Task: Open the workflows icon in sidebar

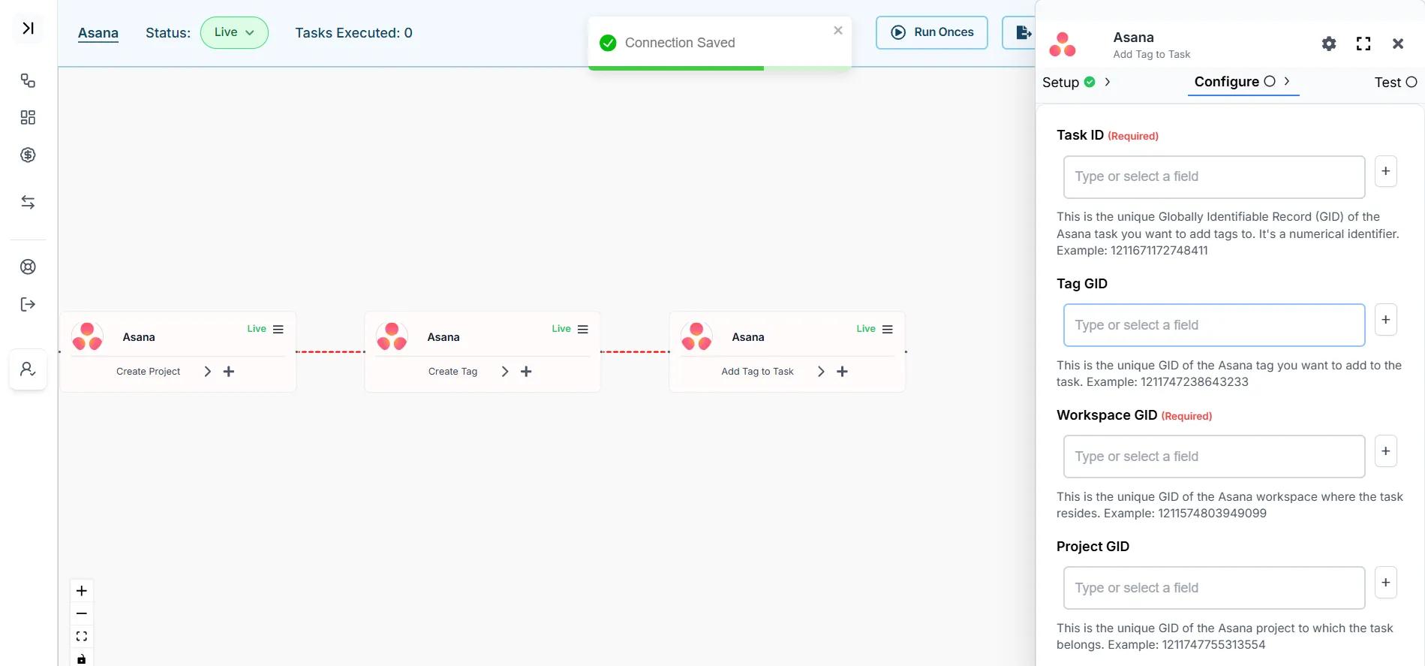Action: [28, 80]
